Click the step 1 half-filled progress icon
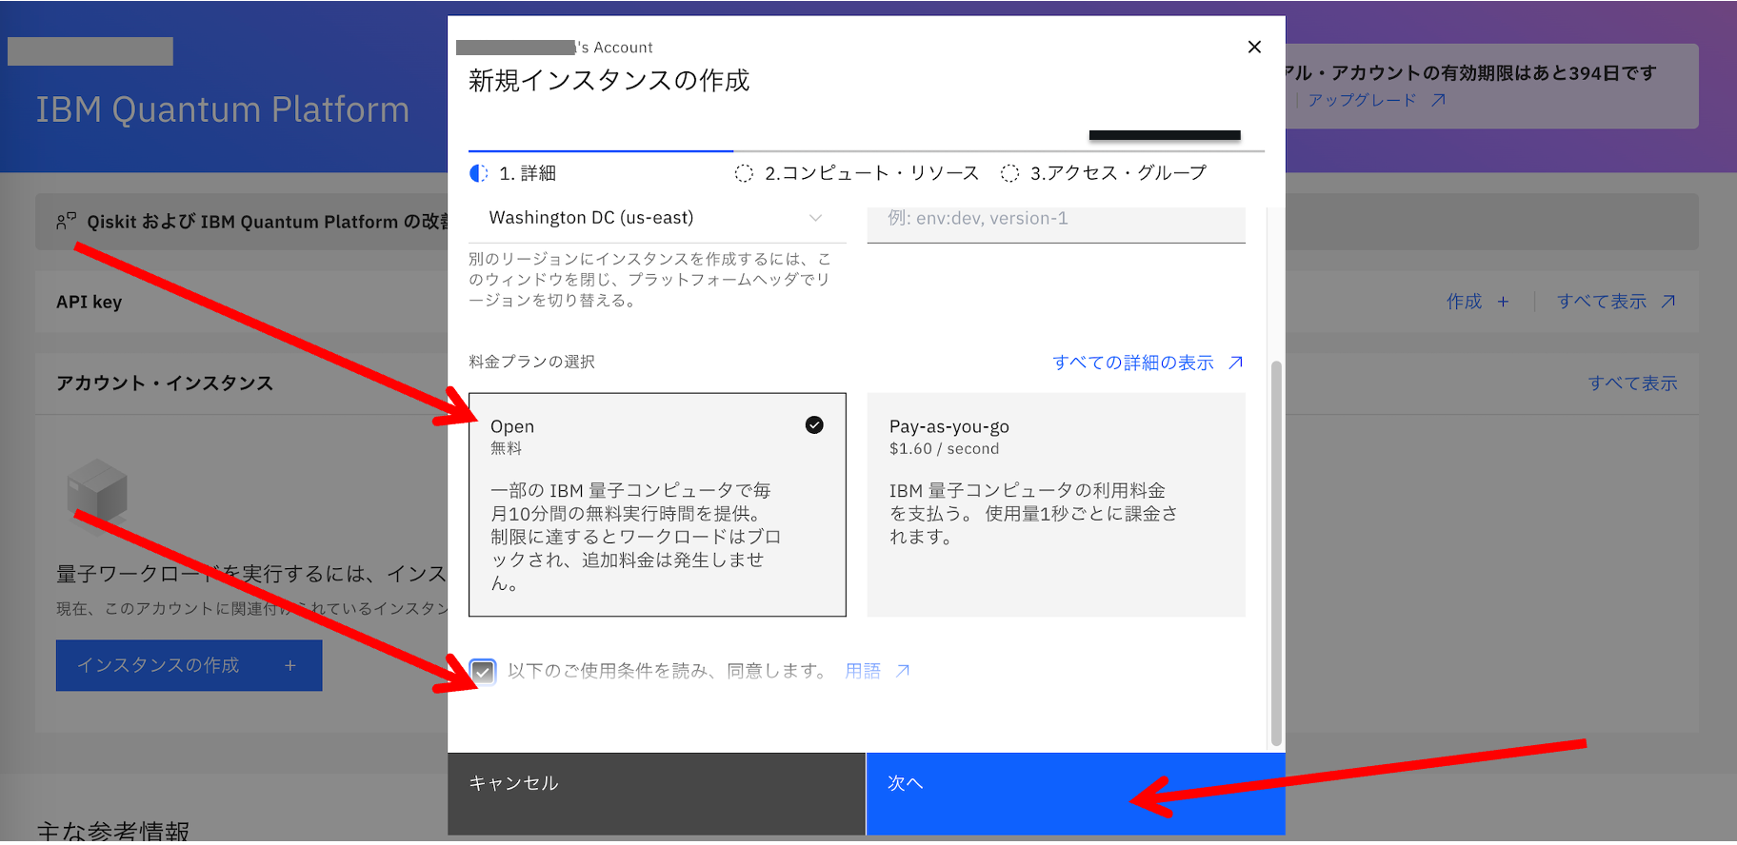 pos(478,173)
